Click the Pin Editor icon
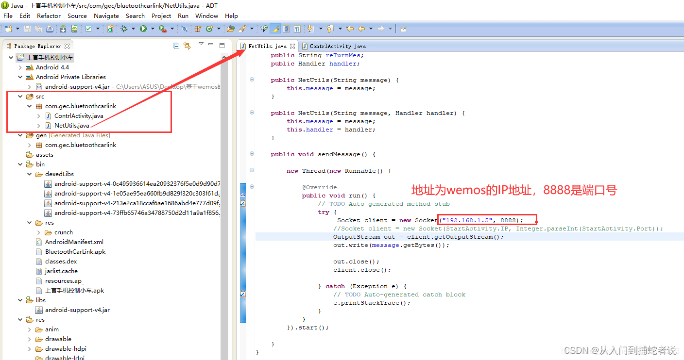 403,29
